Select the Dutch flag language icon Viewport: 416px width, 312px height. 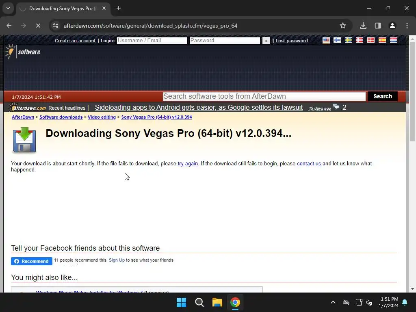(393, 40)
